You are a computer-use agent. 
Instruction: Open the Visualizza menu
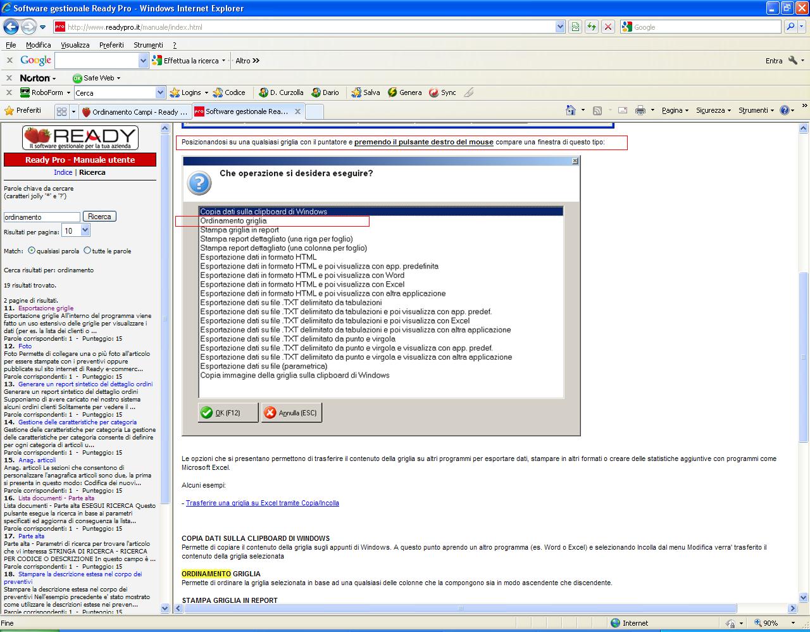[x=75, y=45]
